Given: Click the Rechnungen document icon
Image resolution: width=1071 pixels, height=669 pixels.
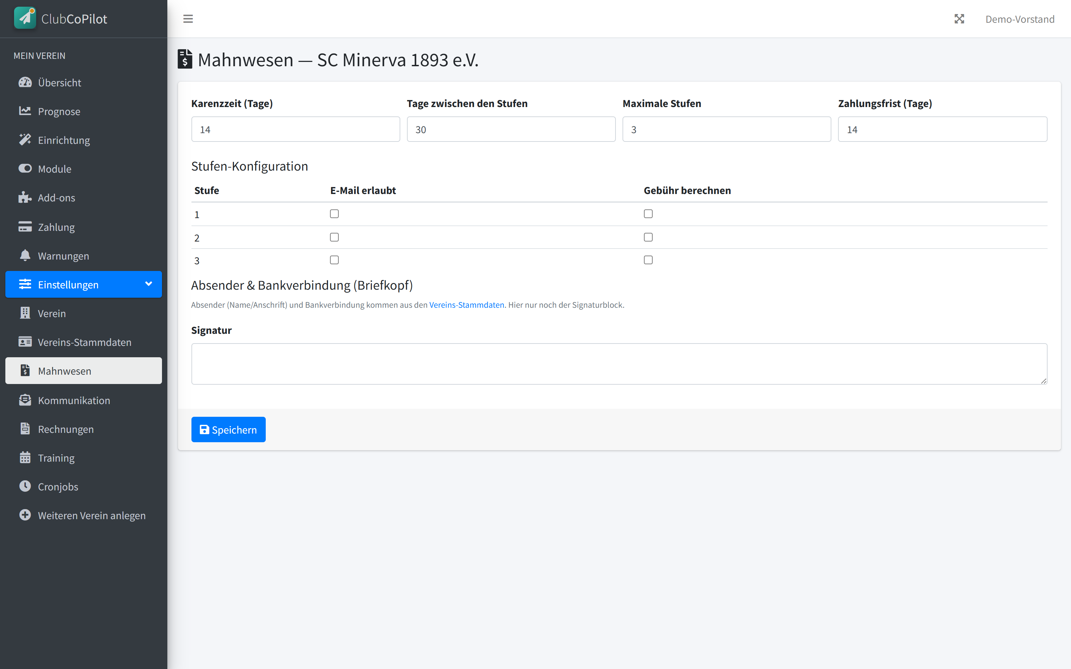Looking at the screenshot, I should pyautogui.click(x=25, y=428).
